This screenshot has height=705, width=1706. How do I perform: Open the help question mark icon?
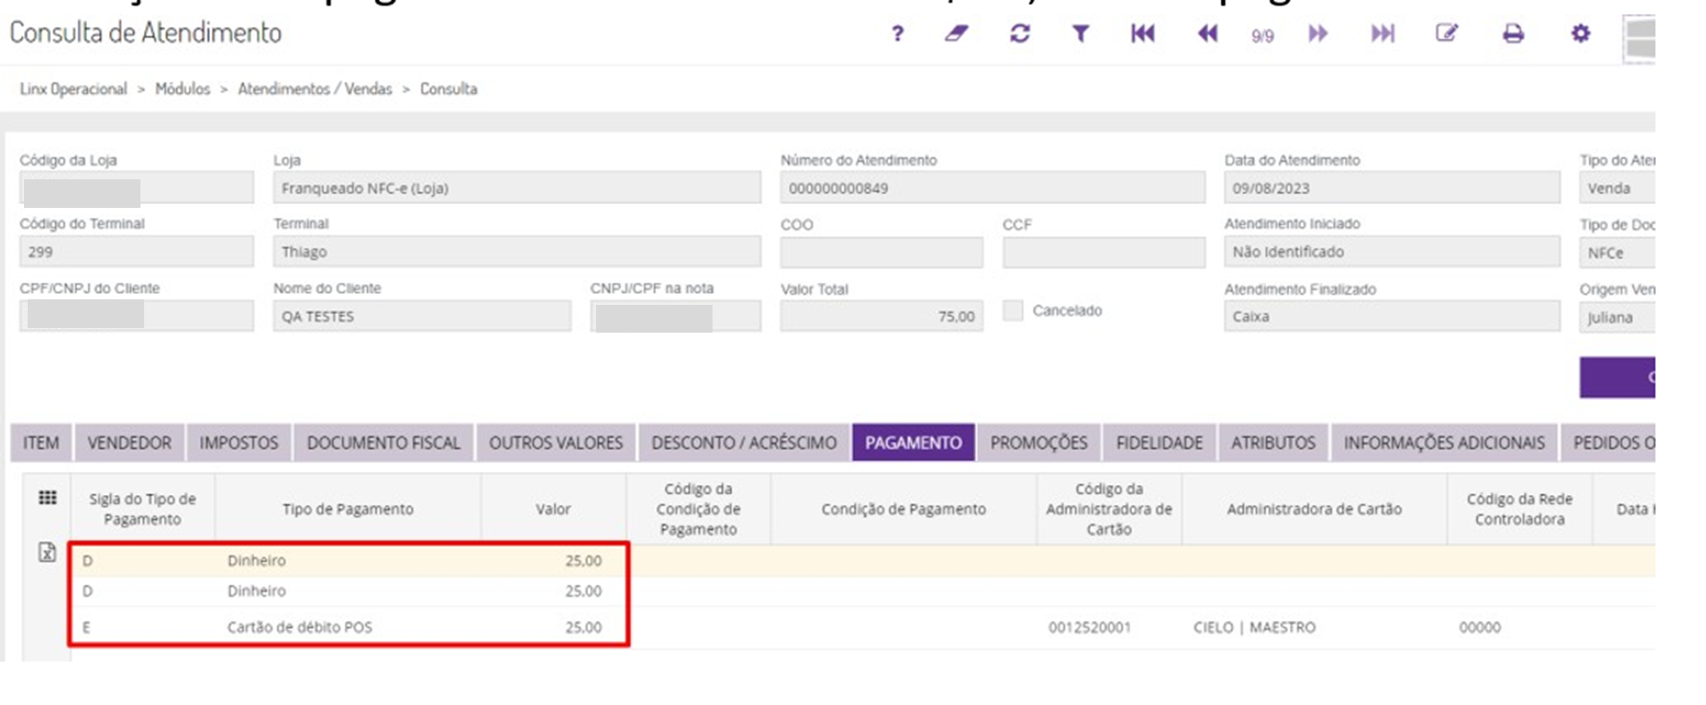point(896,34)
